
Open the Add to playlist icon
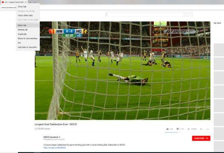point(201,129)
